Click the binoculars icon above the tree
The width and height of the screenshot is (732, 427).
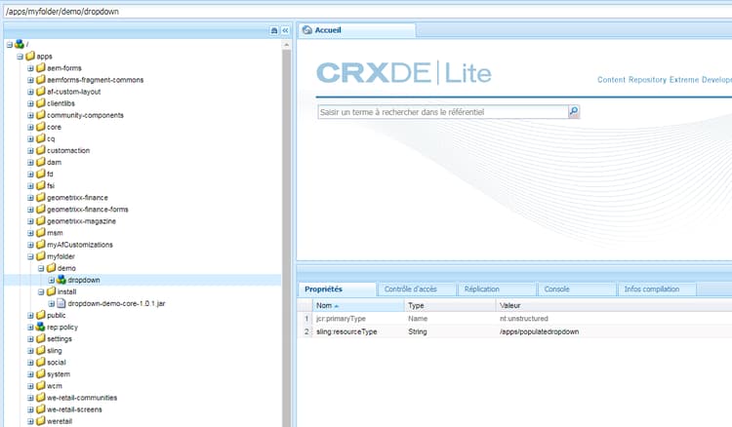[274, 30]
